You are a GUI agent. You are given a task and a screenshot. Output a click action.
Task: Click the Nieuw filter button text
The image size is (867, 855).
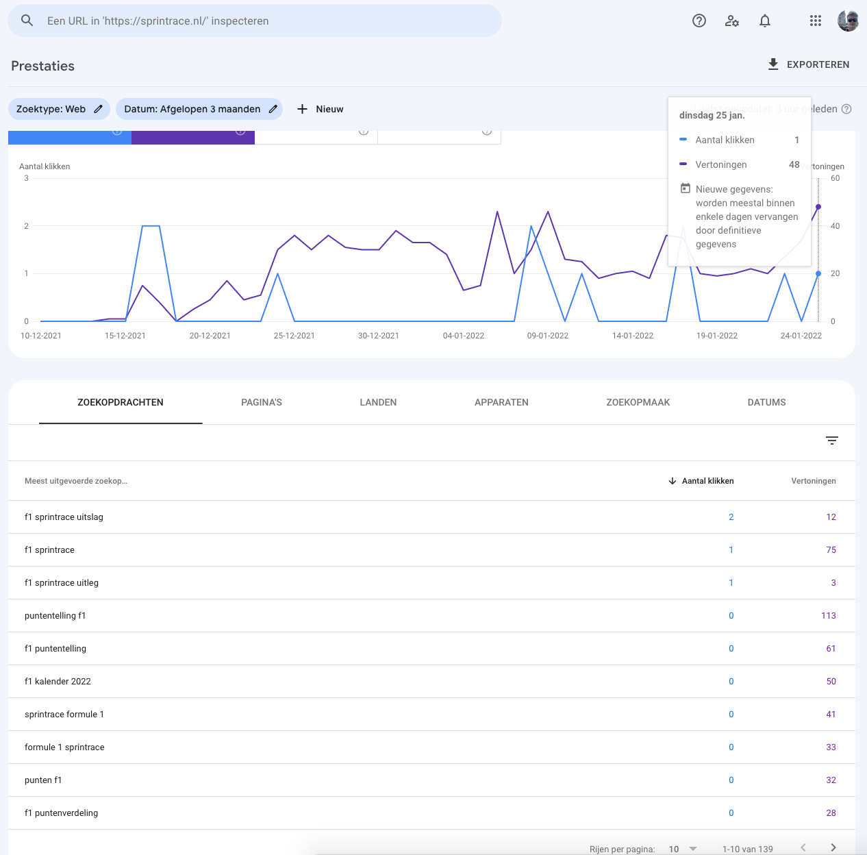(329, 109)
